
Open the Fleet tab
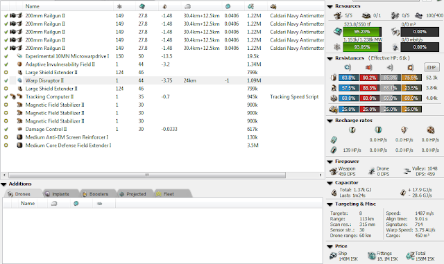pos(173,194)
